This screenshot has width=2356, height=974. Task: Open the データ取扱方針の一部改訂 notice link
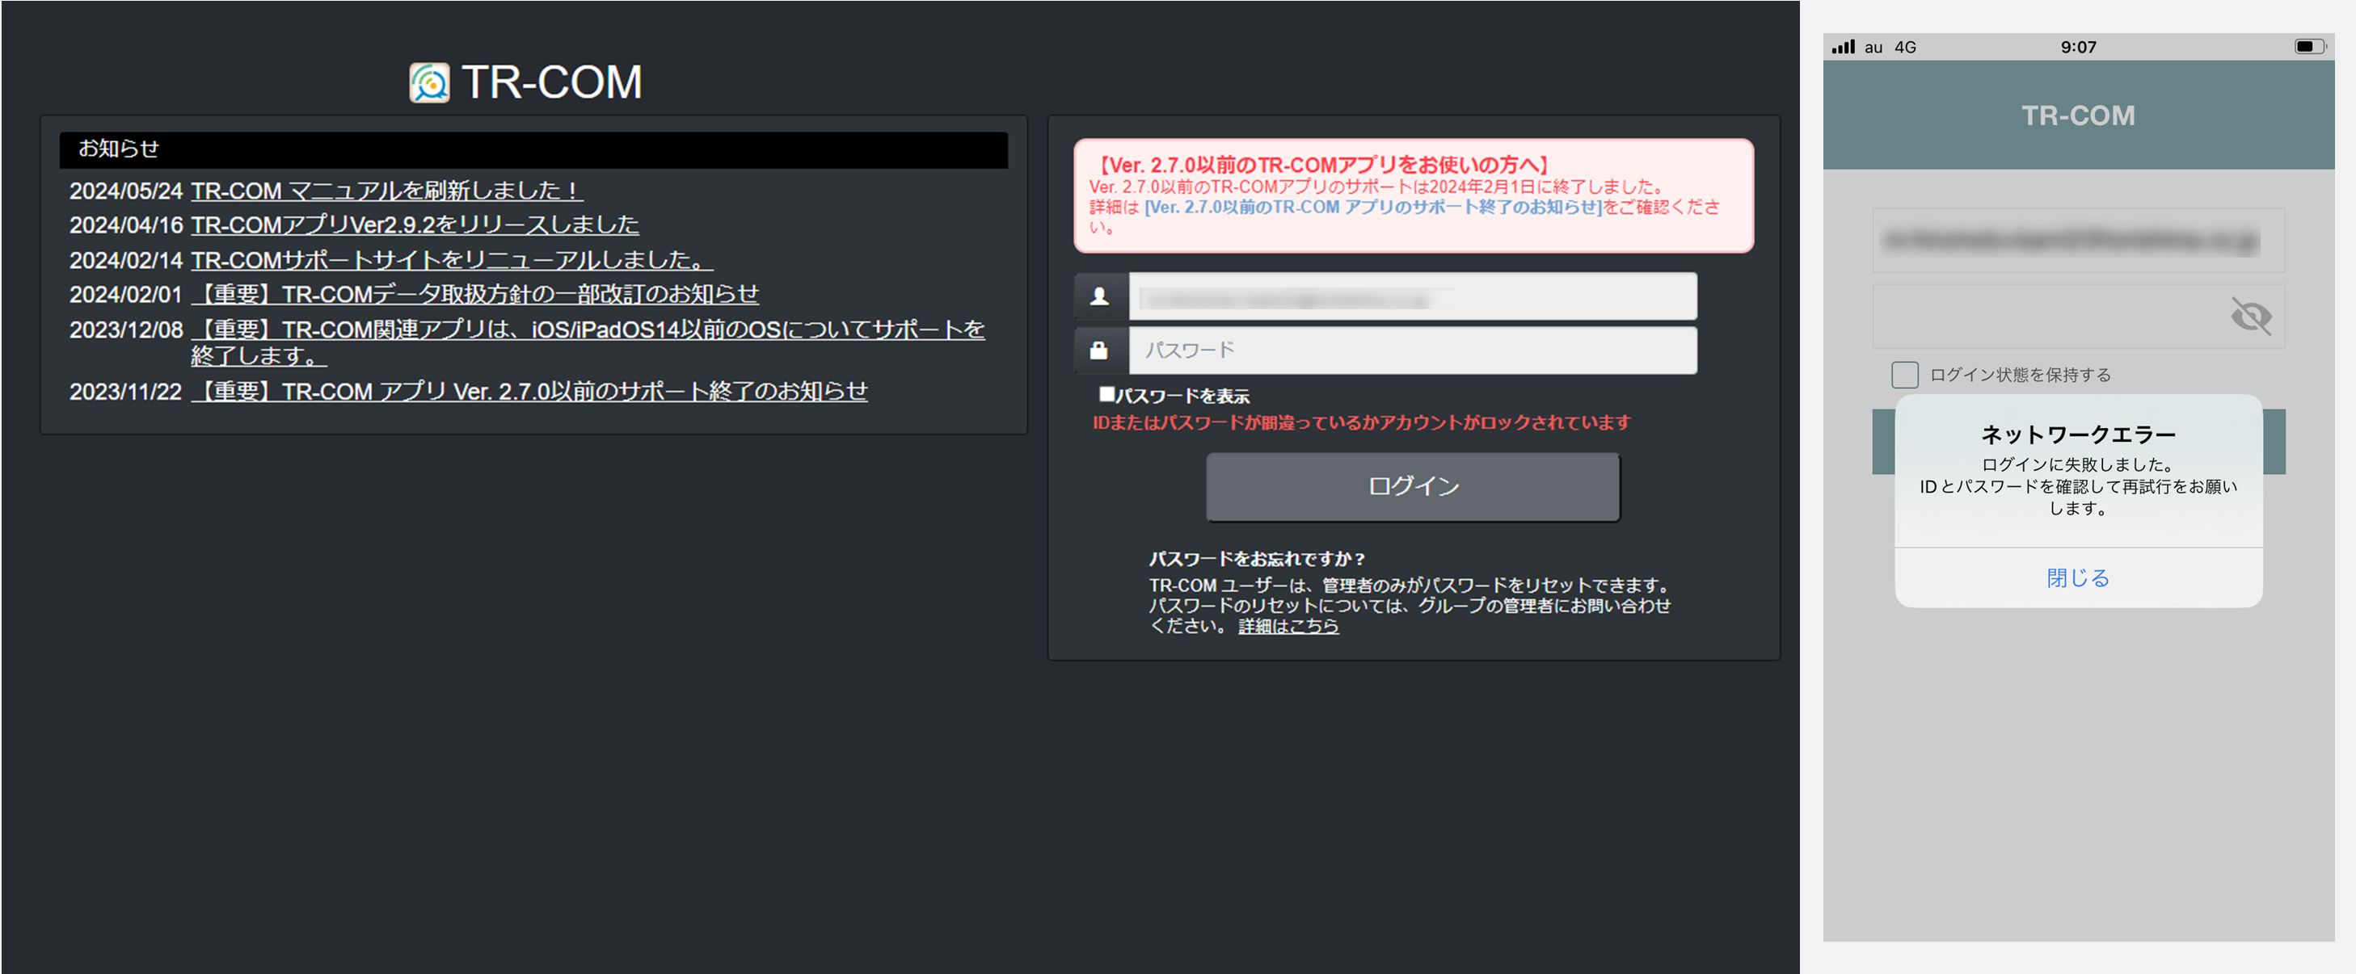click(474, 293)
